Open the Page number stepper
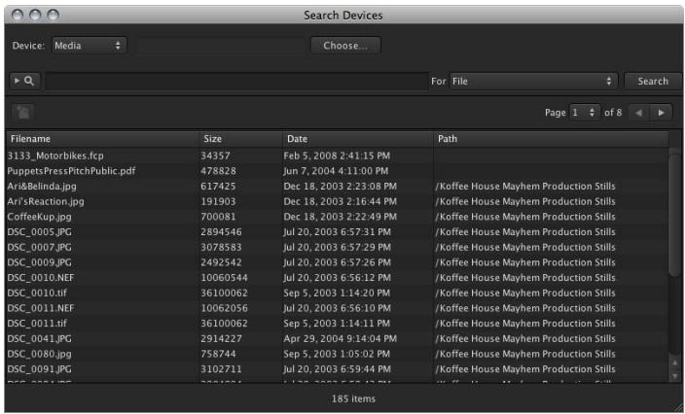Viewport: 685px width, 414px height. [x=584, y=113]
